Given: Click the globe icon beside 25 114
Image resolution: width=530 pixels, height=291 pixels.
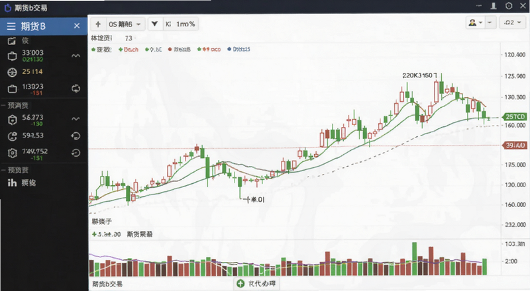Looking at the screenshot, I should pos(12,72).
